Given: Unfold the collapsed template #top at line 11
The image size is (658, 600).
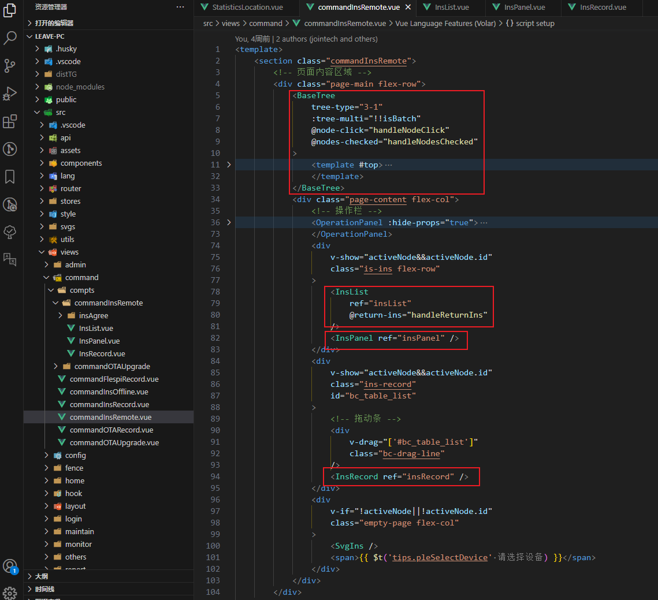Looking at the screenshot, I should 229,165.
